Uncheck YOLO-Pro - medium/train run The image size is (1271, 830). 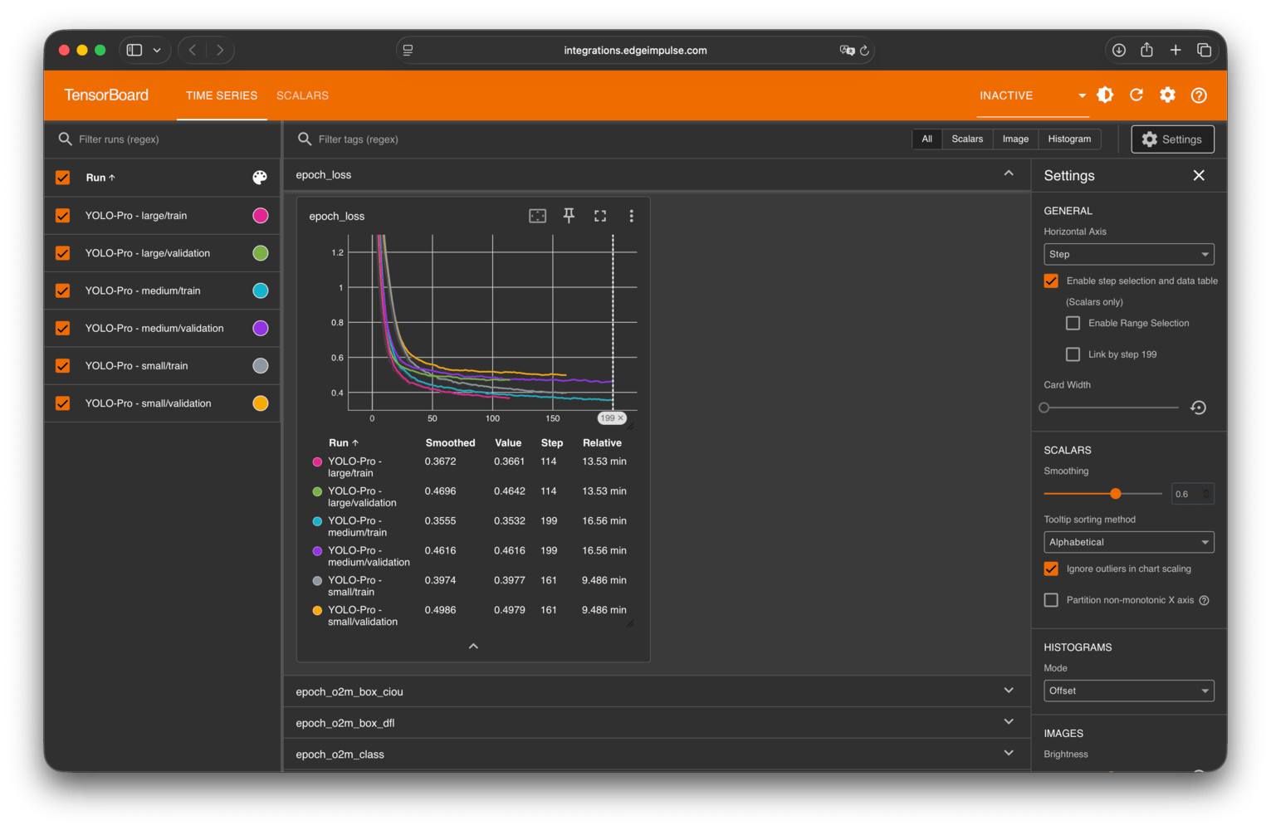tap(62, 290)
